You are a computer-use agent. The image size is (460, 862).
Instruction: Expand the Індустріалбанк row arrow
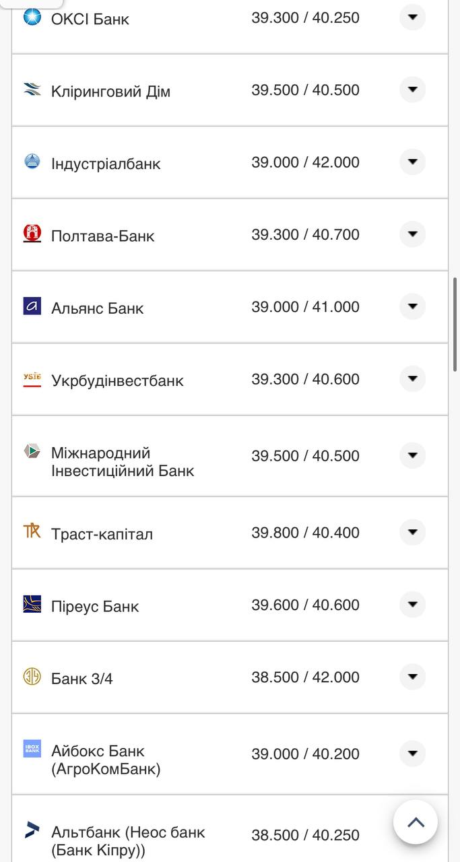pyautogui.click(x=413, y=162)
